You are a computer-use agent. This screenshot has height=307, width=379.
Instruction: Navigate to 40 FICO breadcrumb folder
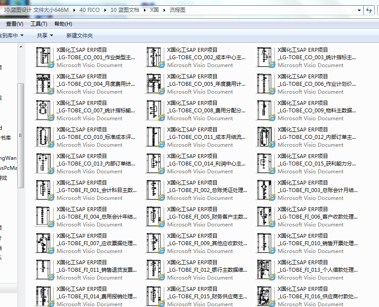[x=89, y=10]
